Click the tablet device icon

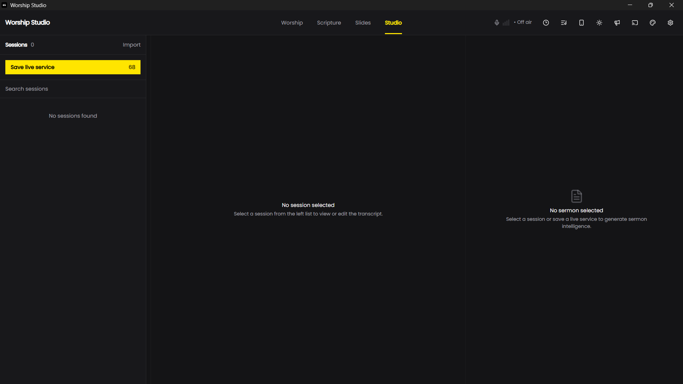581,23
